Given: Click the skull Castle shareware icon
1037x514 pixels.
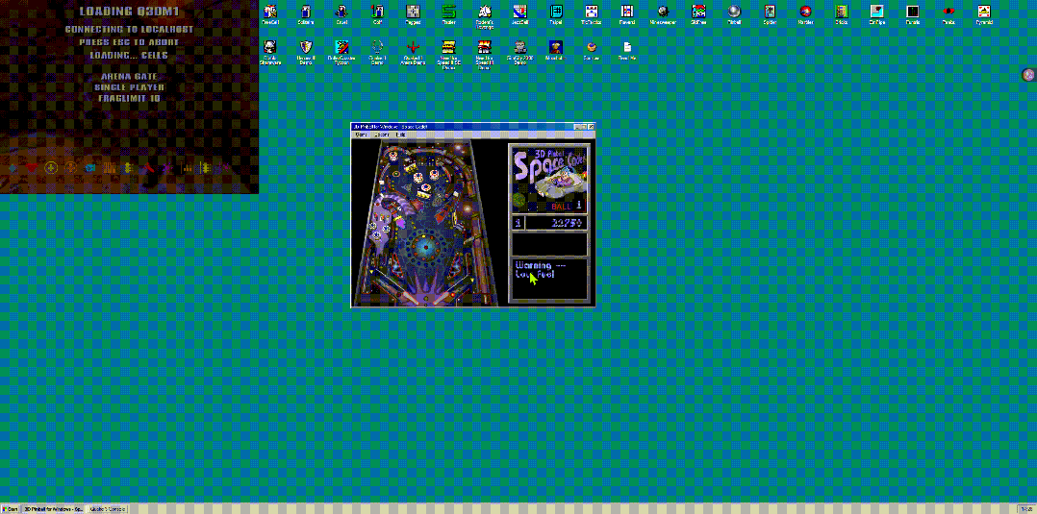Looking at the screenshot, I should pyautogui.click(x=269, y=52).
